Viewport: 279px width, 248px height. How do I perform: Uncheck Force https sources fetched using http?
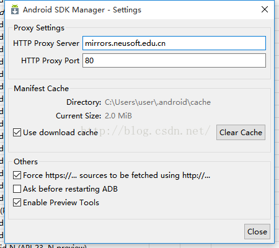coord(17,175)
